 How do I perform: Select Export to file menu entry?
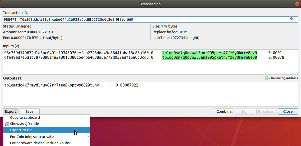[x=21, y=130]
